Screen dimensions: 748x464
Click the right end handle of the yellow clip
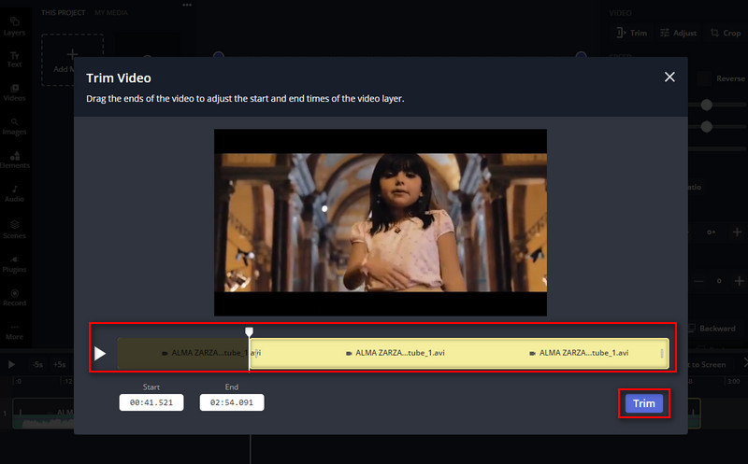tap(663, 354)
